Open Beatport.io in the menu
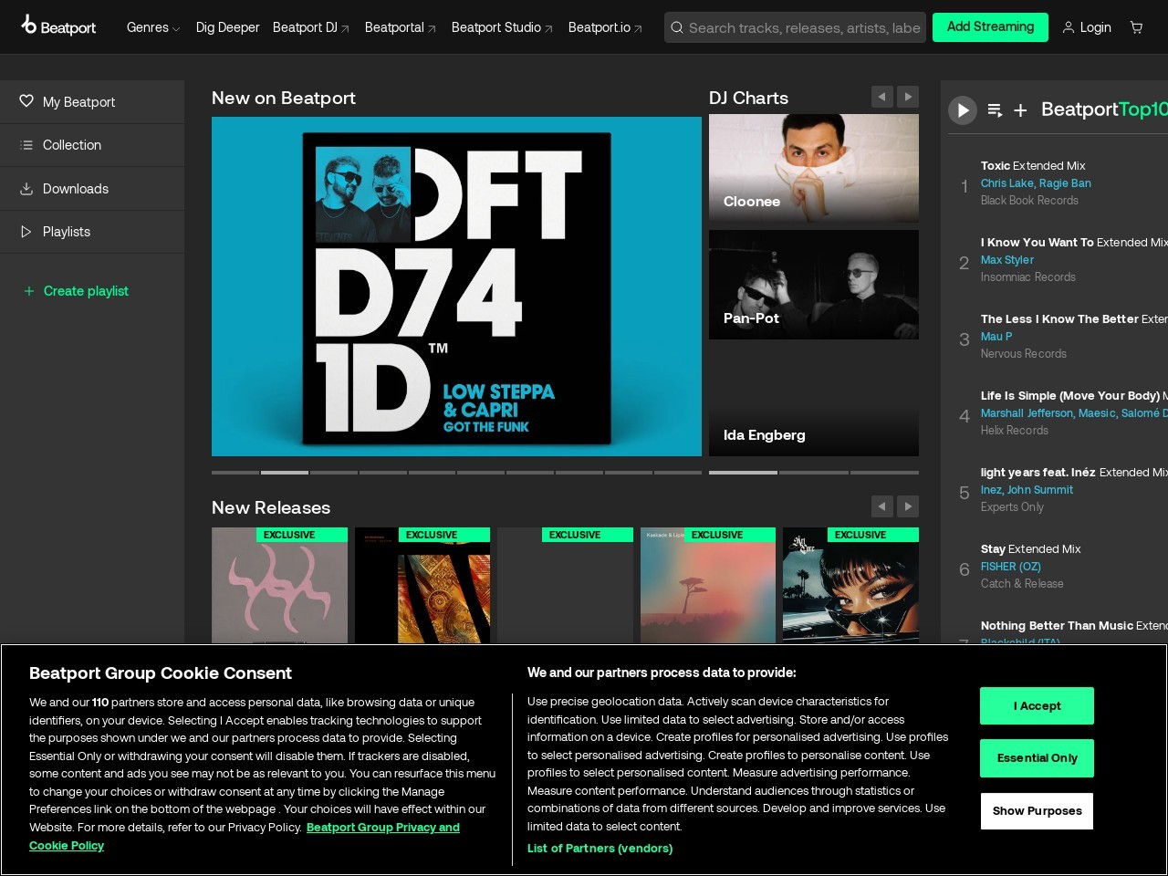The height and width of the screenshot is (876, 1168). point(606,27)
